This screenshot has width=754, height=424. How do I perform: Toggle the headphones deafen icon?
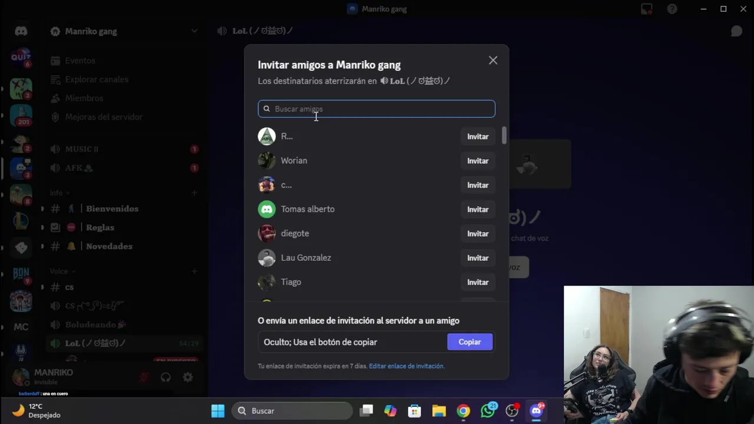click(166, 377)
